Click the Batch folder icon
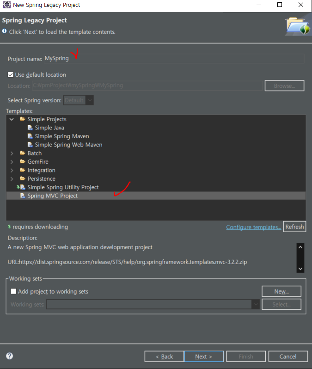Screen dimensions: 312x369 tap(23, 153)
